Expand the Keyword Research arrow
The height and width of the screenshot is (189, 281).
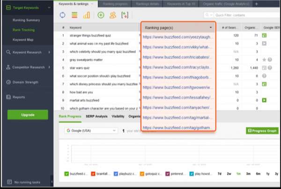click(x=49, y=52)
